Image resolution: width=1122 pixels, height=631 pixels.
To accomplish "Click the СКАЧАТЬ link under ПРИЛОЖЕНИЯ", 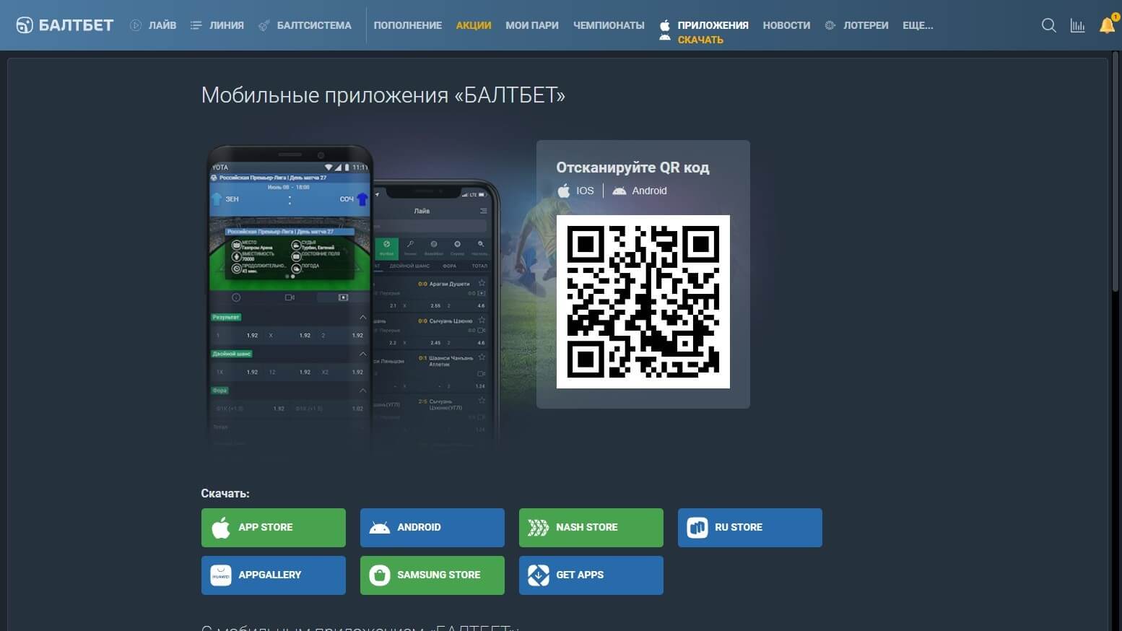I will 700,40.
